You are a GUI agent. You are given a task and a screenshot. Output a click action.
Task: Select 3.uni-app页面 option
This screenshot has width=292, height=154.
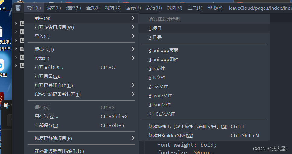(x=204, y=51)
